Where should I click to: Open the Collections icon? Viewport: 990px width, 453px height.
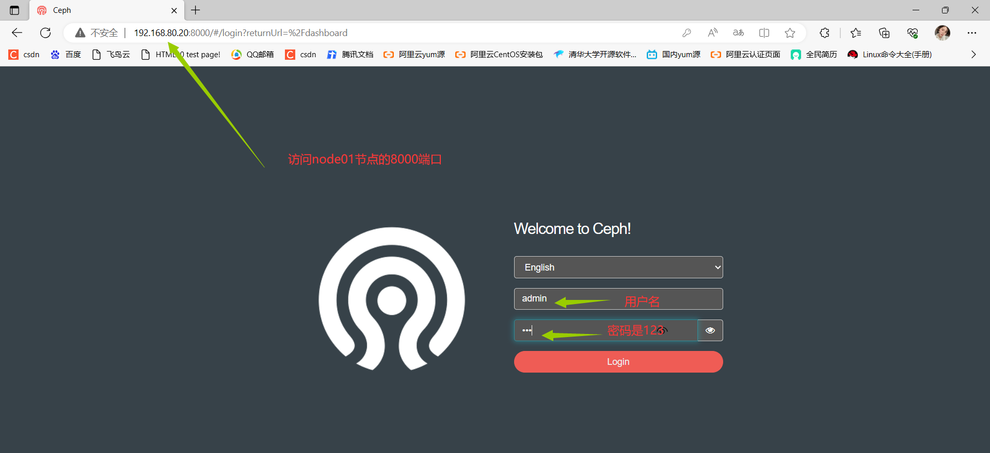[884, 33]
